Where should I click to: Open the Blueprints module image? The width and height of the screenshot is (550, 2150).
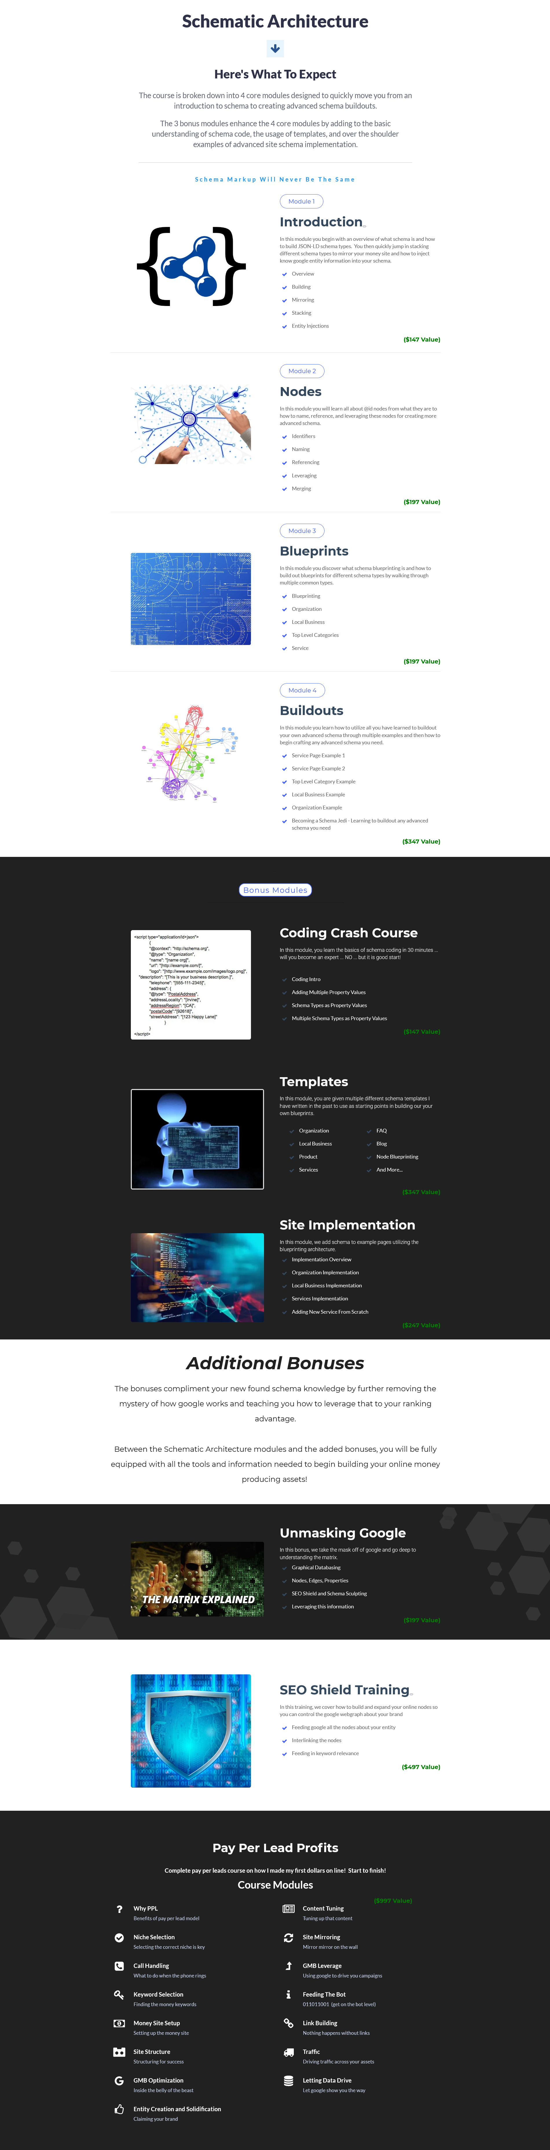tap(191, 598)
